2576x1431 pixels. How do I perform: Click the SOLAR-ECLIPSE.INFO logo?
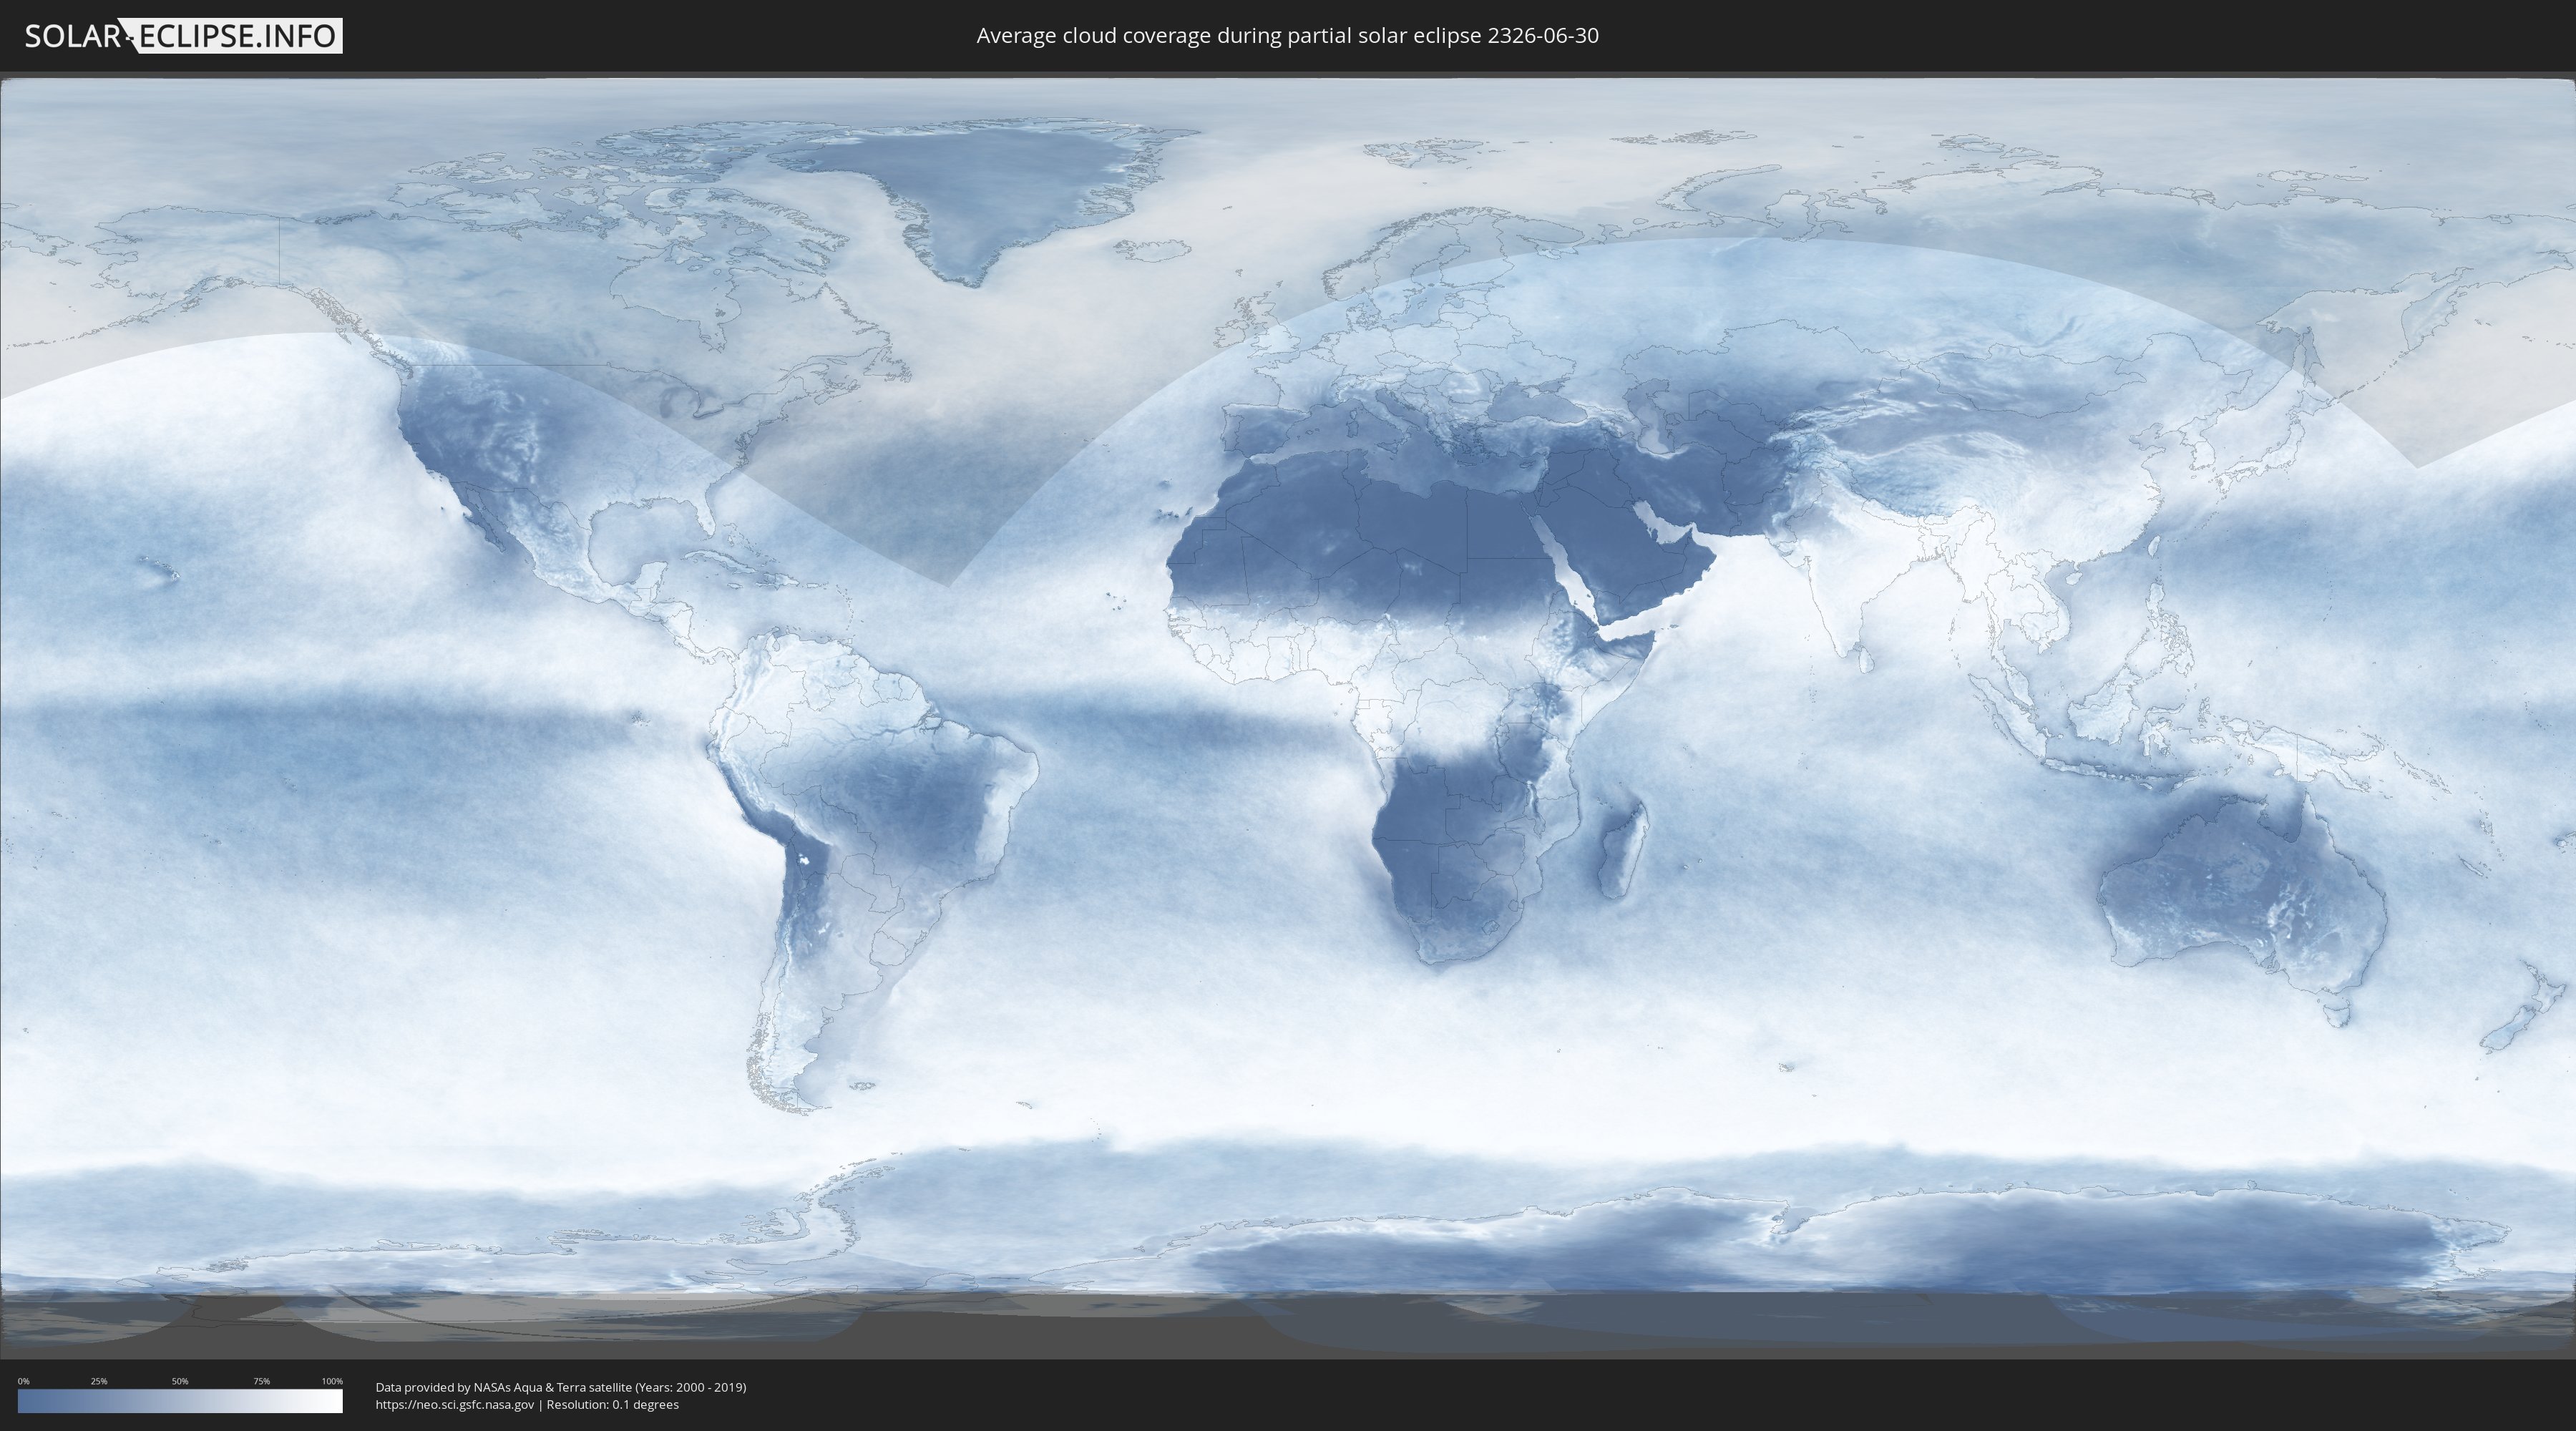[182, 36]
